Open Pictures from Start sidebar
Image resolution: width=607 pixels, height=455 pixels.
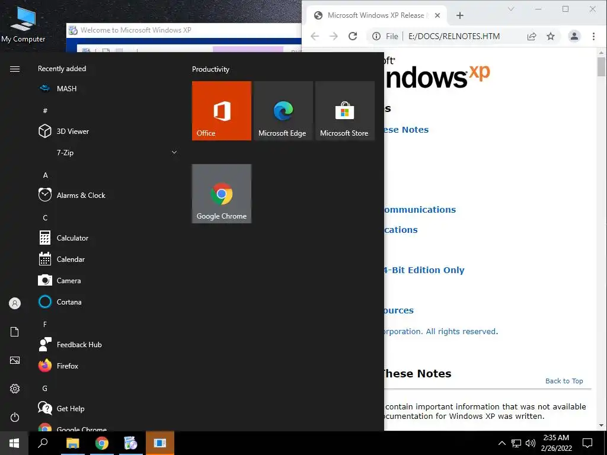point(15,360)
